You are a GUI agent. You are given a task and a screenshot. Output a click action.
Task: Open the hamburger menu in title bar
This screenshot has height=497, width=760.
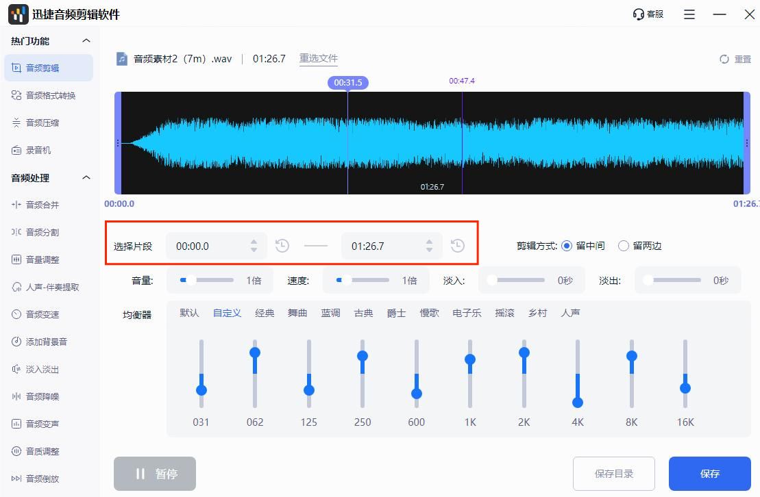[x=689, y=14]
